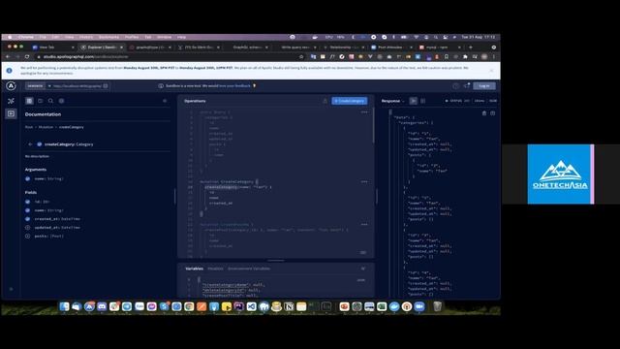Screen dimensions: 620x349
Task: Open the help icon in Apollo header
Action: coord(455,86)
